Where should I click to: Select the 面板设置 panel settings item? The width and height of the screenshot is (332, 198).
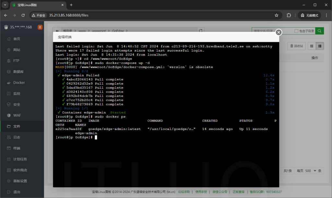pyautogui.click(x=20, y=181)
